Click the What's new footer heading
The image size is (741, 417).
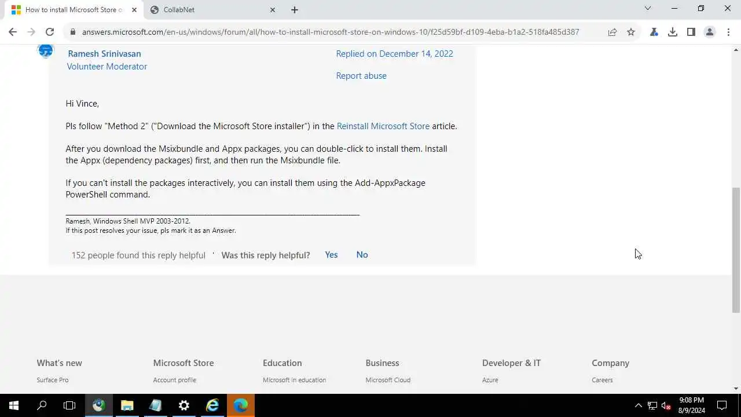(x=59, y=363)
